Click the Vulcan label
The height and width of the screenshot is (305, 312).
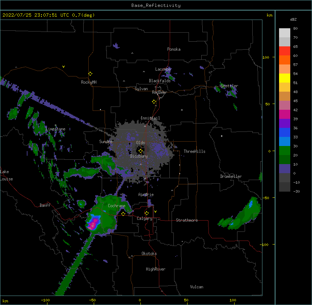197,287
